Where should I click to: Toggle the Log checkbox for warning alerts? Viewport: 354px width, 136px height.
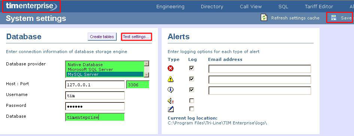[192, 79]
